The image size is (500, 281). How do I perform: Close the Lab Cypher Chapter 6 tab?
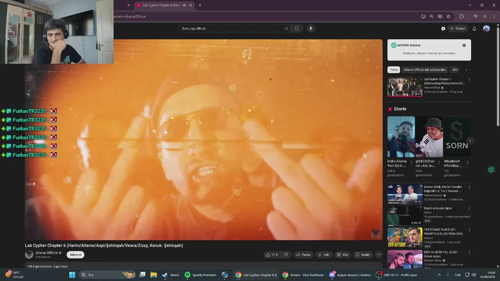point(191,5)
